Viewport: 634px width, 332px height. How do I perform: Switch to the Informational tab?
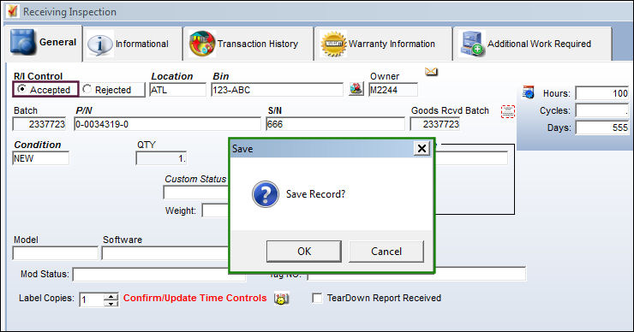tap(133, 44)
